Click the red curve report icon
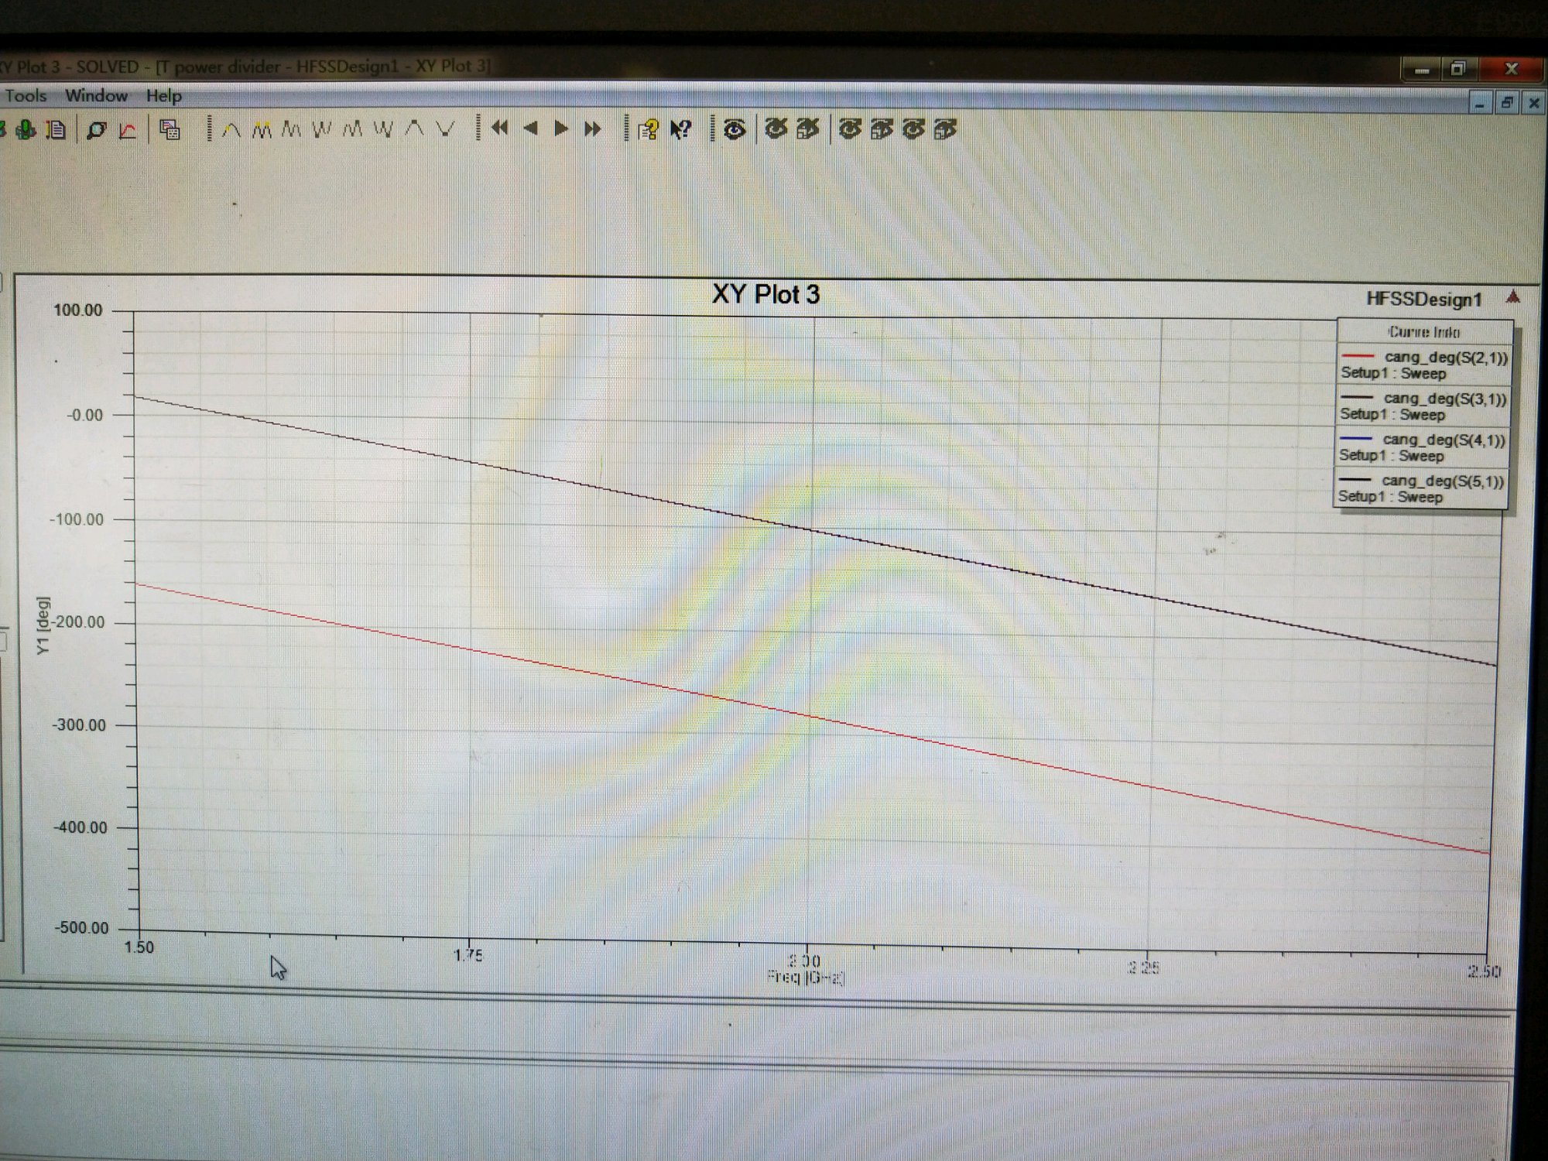 128,130
